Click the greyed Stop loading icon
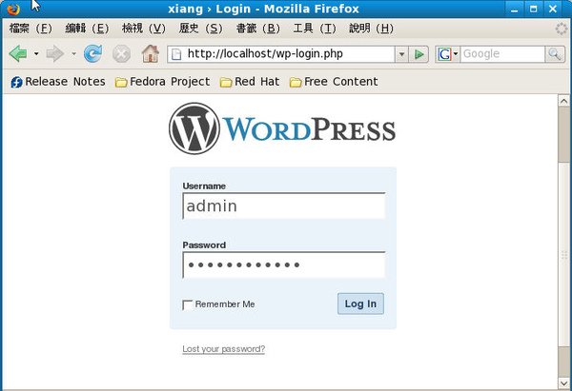This screenshot has width=572, height=391. pyautogui.click(x=121, y=54)
